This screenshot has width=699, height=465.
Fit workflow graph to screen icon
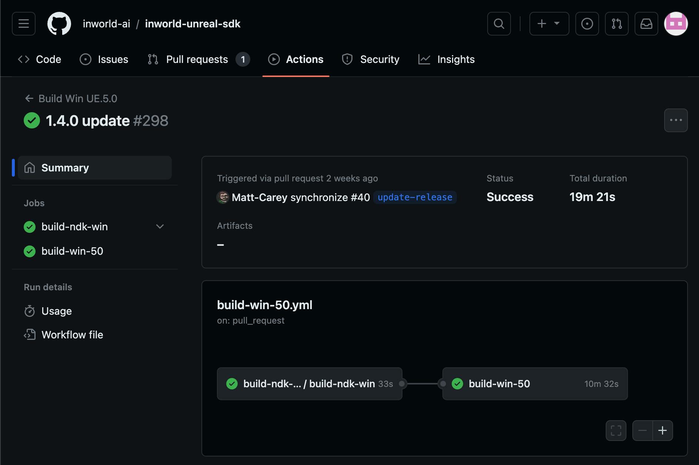(x=616, y=431)
